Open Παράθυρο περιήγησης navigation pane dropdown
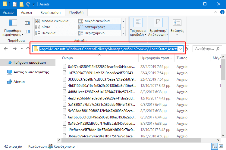 click(13, 28)
